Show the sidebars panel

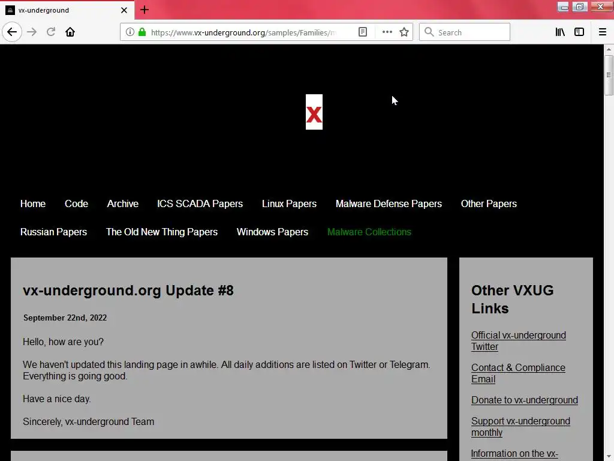tap(579, 32)
